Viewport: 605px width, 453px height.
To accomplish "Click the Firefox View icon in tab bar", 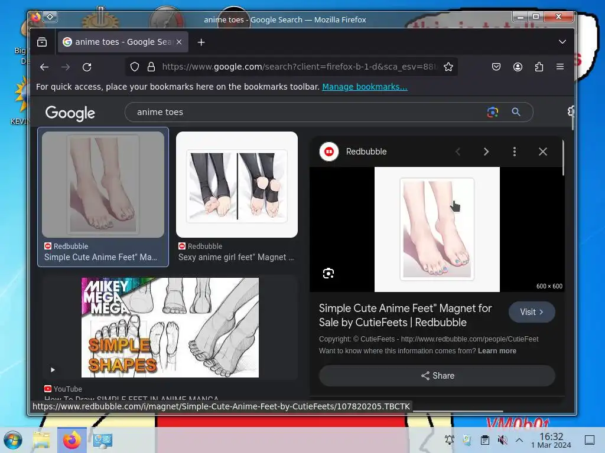I will [x=42, y=42].
